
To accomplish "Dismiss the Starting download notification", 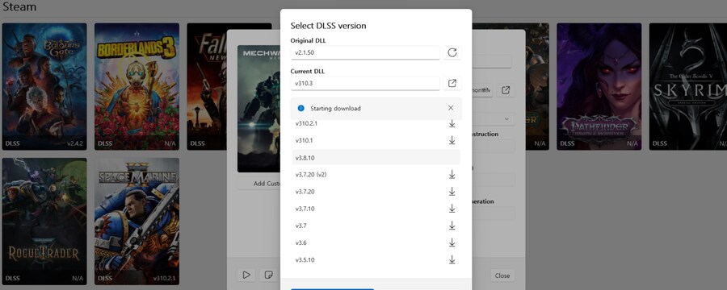I will [x=451, y=108].
